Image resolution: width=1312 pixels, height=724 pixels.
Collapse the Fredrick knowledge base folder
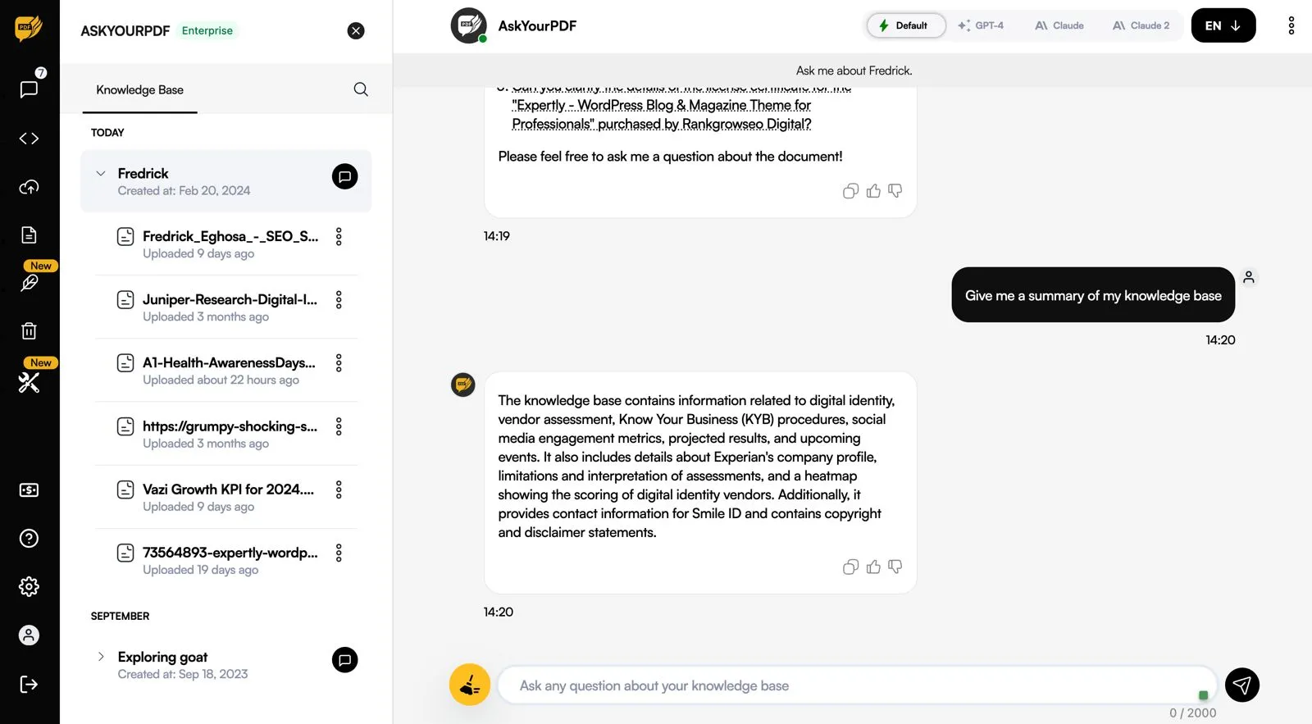pos(101,174)
